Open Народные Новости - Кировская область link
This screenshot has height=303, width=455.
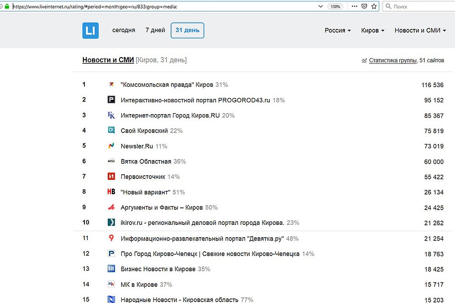click(x=180, y=300)
